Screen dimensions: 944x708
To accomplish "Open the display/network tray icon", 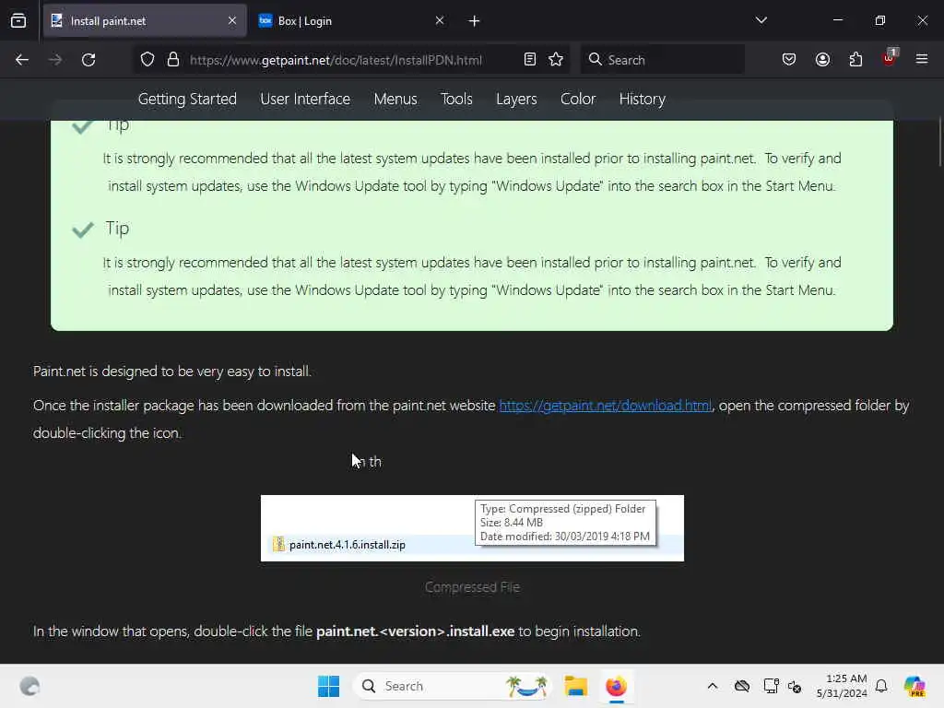I will click(771, 686).
